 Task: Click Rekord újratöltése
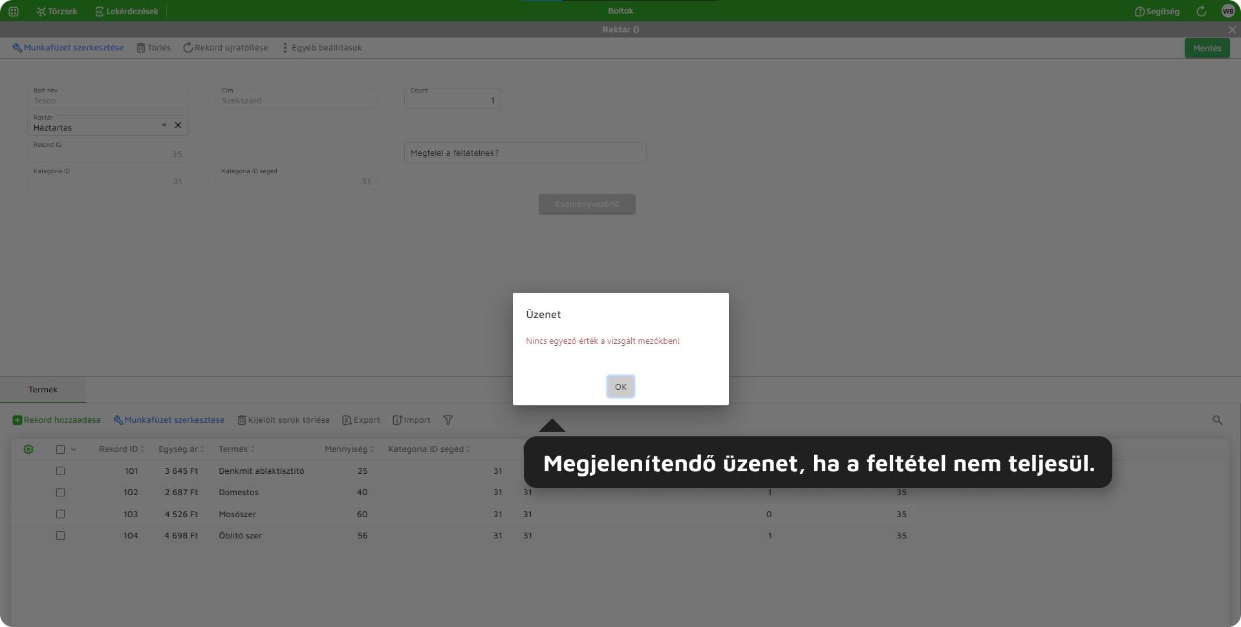(x=226, y=48)
